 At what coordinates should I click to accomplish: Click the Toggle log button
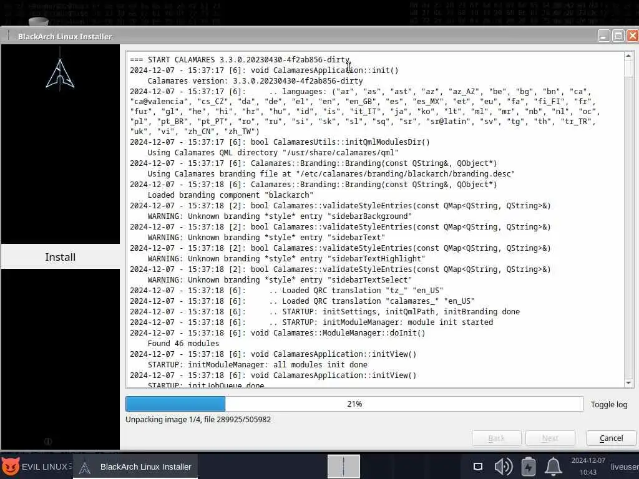coord(609,404)
